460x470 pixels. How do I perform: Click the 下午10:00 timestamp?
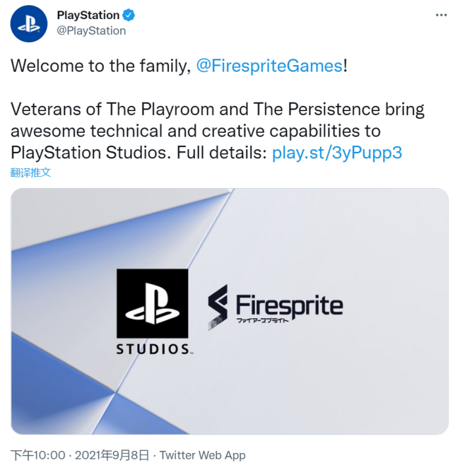pyautogui.click(x=38, y=456)
